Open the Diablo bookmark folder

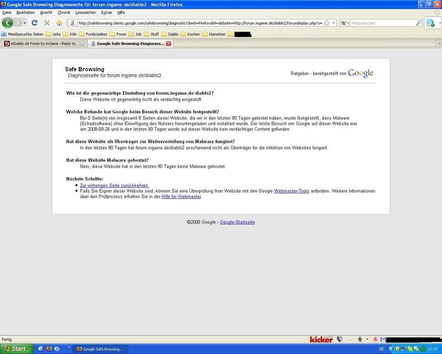point(170,34)
